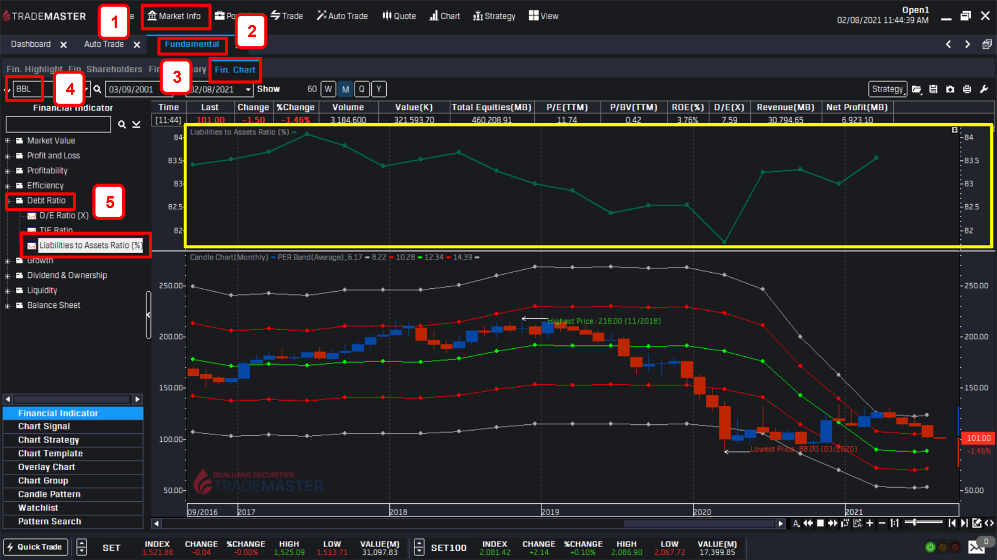
Task: Open the View menu
Action: tap(544, 16)
